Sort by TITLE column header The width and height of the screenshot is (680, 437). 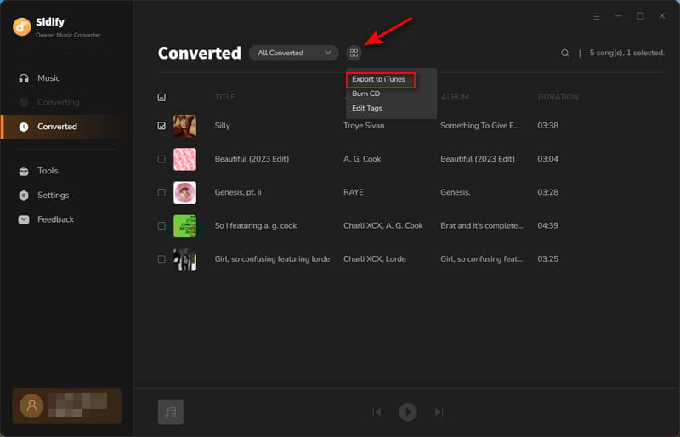click(x=224, y=97)
